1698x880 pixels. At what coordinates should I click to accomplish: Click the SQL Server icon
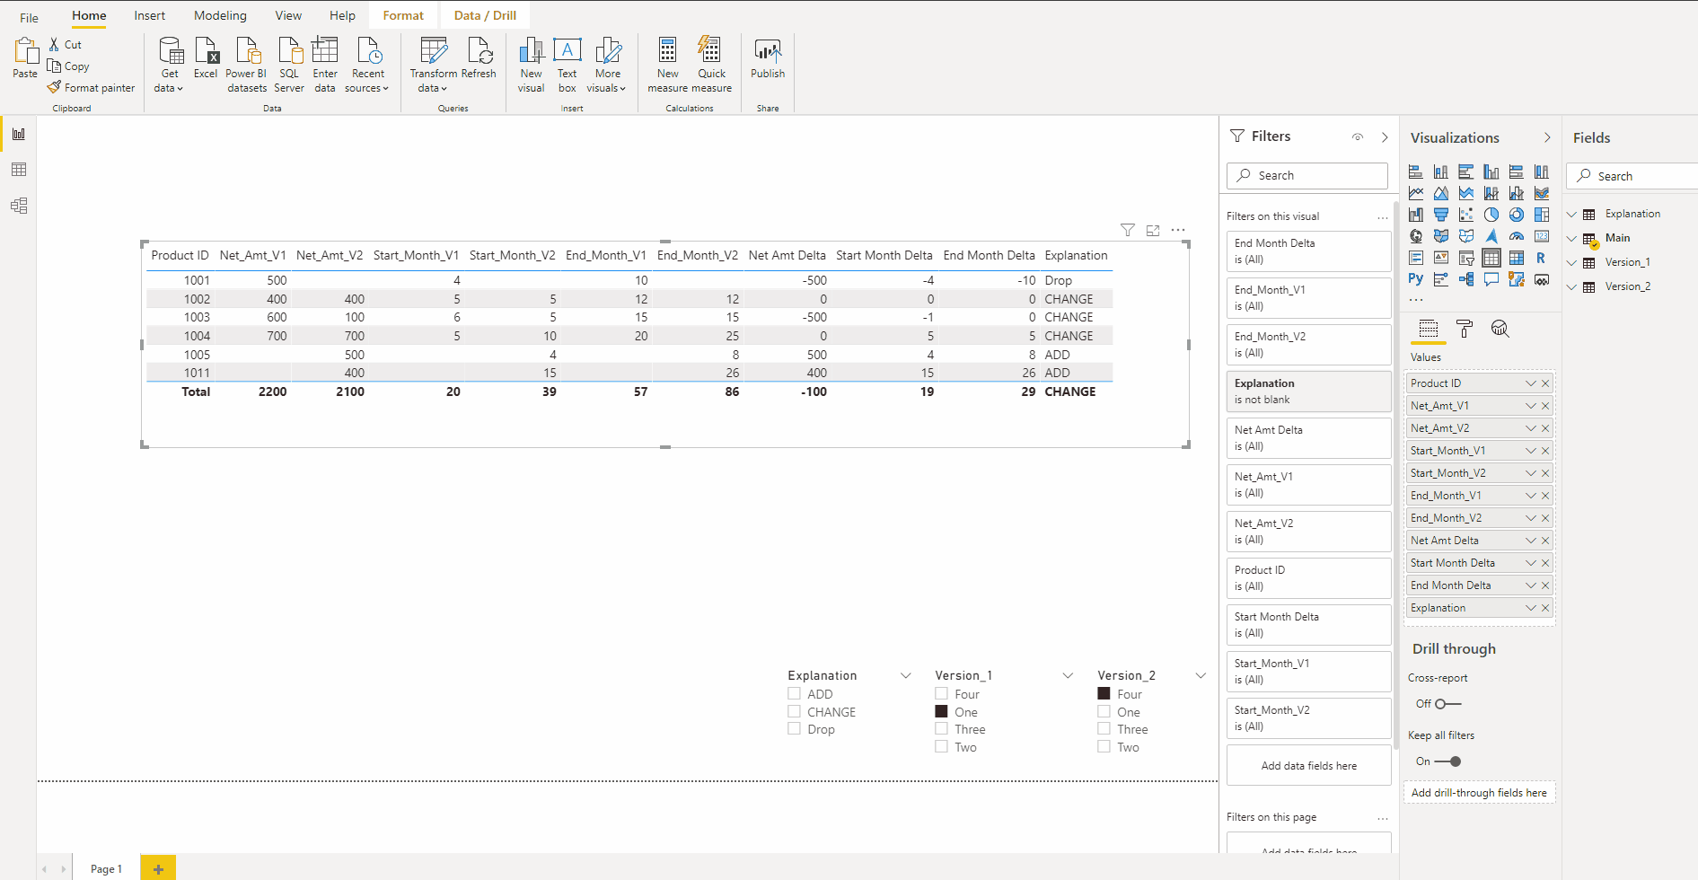tap(289, 65)
